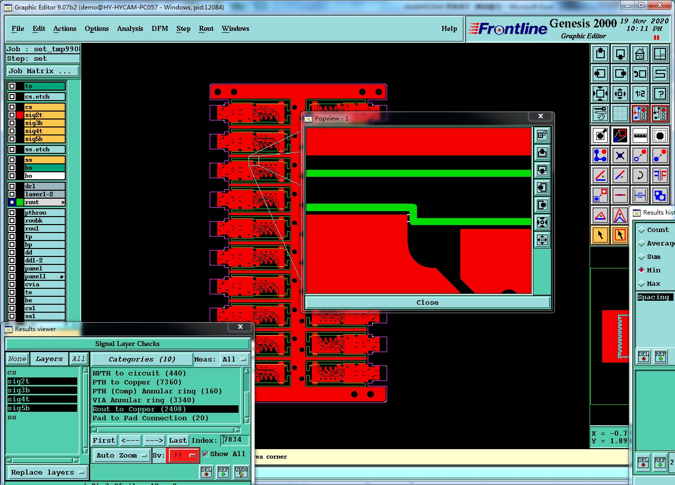Click the 1:2 zoom ratio icon
This screenshot has height=485, width=675.
coord(640,94)
